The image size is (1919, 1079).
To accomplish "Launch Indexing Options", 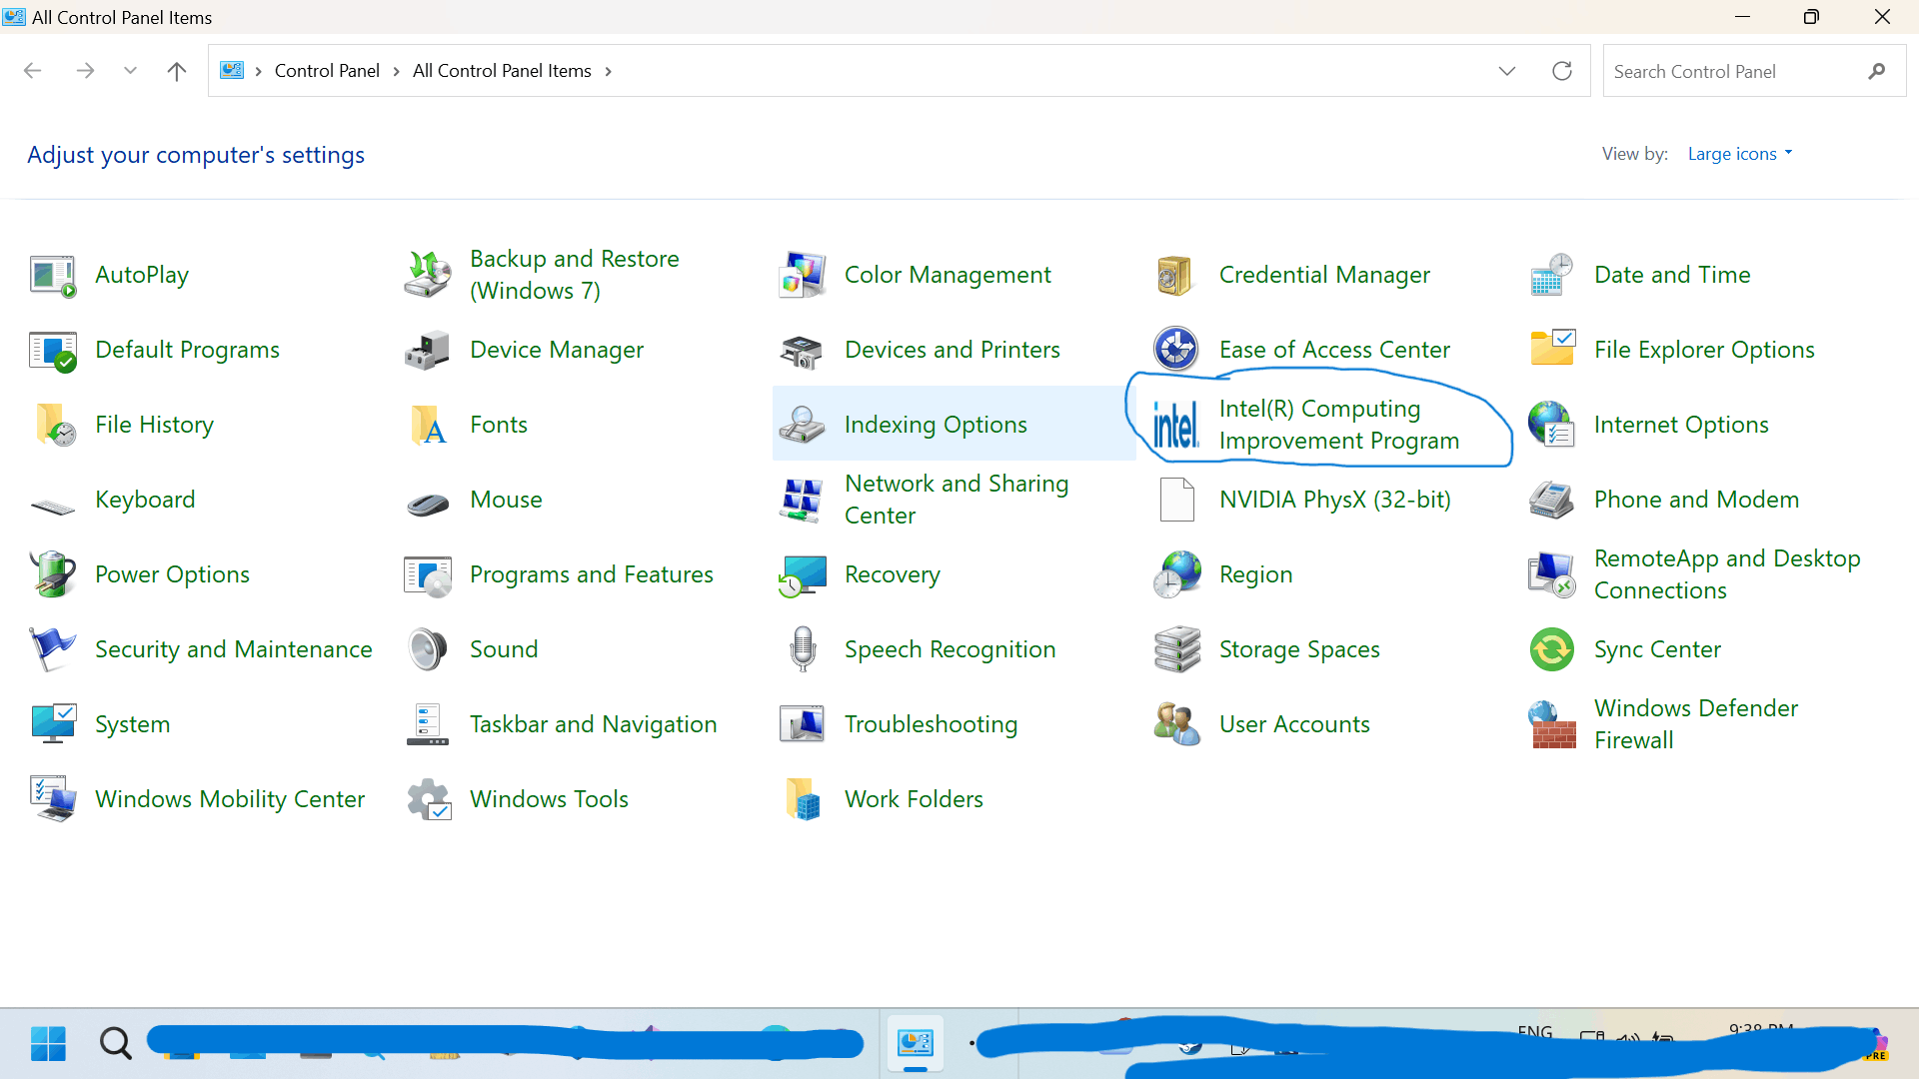I will pos(936,424).
